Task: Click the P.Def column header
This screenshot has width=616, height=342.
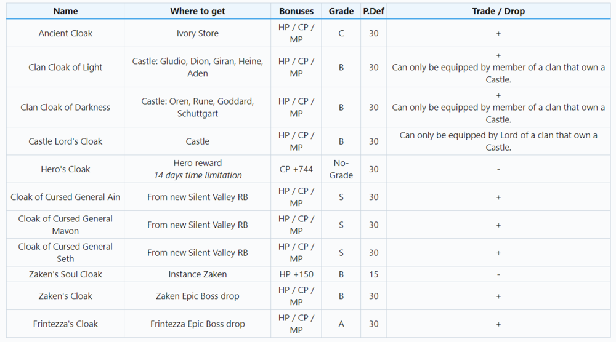Action: (374, 11)
